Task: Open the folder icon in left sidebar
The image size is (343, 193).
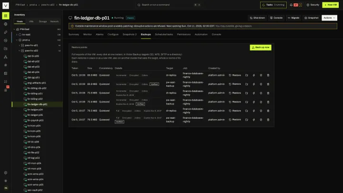Action: pos(5,49)
